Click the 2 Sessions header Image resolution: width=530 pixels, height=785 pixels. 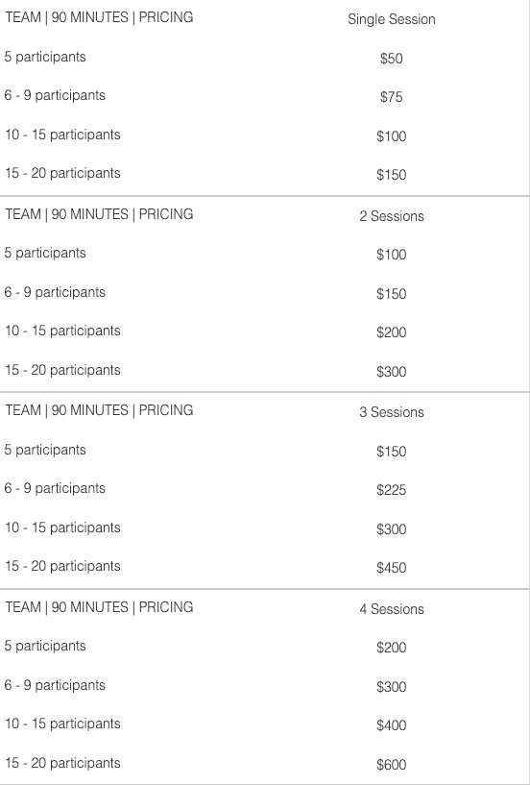(x=392, y=216)
